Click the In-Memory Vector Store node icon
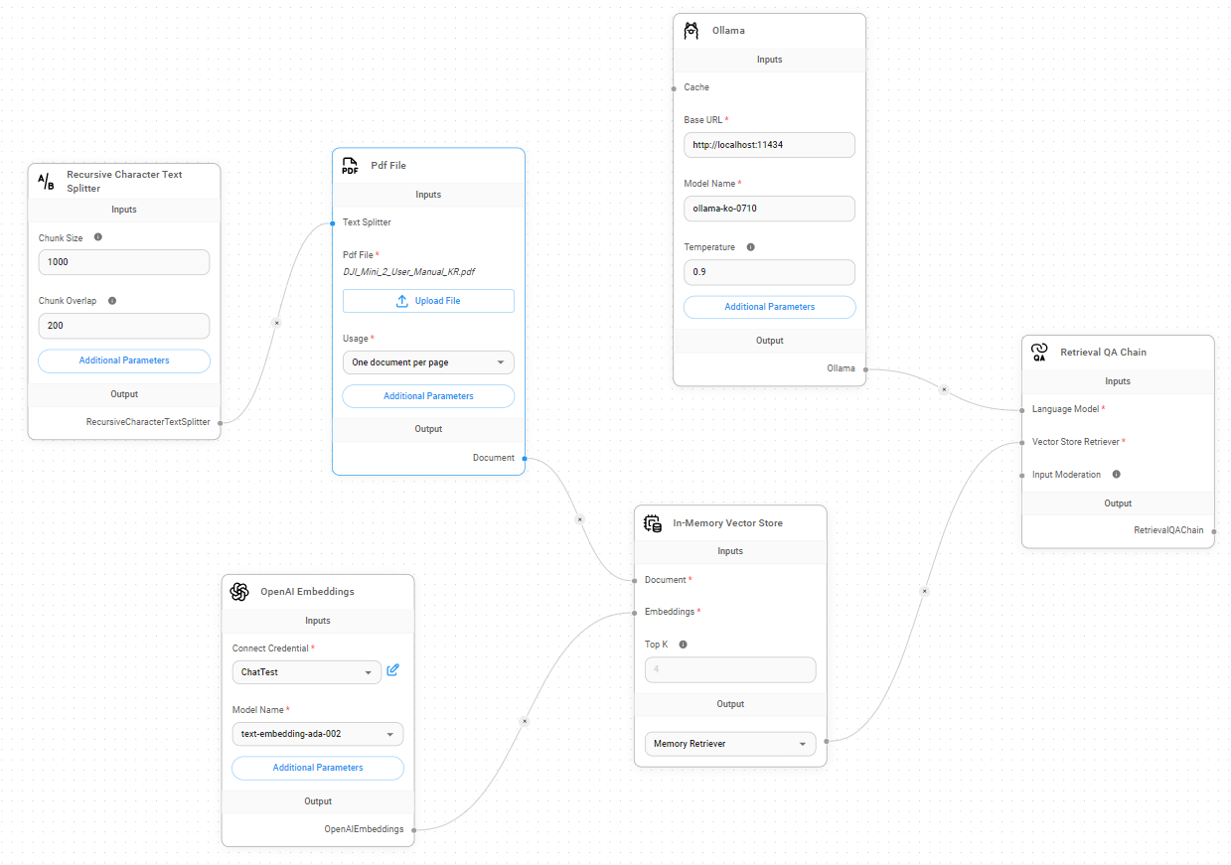 click(x=653, y=523)
